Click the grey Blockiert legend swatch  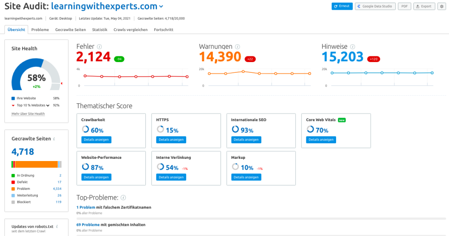(13, 202)
